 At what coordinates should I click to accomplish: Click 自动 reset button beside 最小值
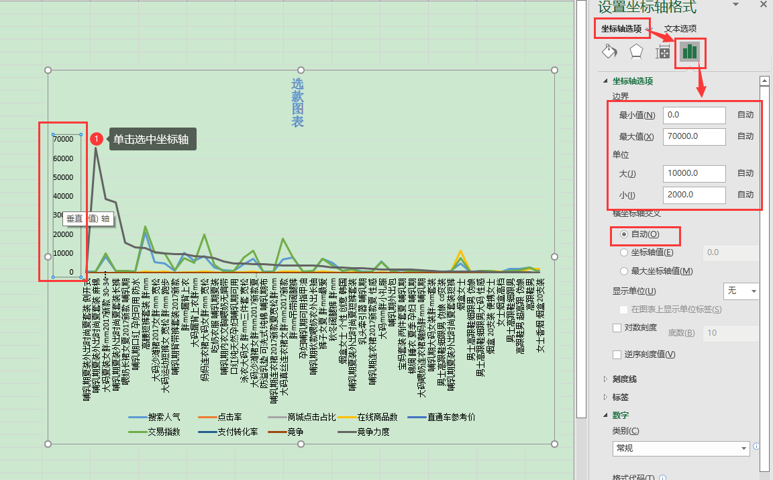[745, 115]
